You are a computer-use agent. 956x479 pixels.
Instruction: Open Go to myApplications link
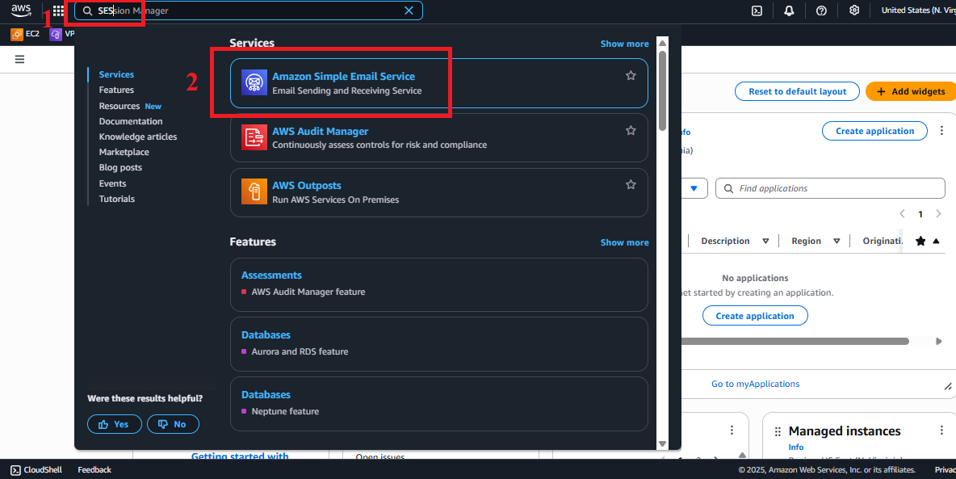point(755,384)
